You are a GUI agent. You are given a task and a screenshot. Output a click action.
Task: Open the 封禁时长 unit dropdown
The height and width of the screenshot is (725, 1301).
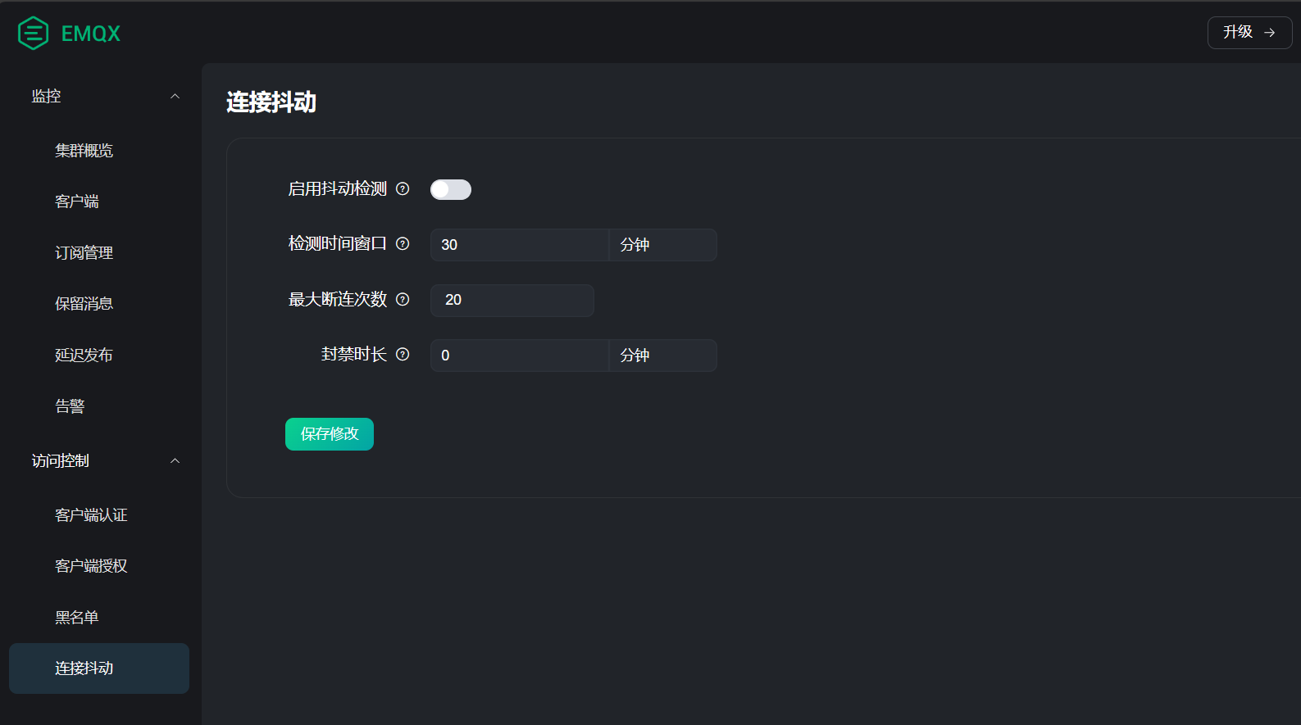coord(662,356)
